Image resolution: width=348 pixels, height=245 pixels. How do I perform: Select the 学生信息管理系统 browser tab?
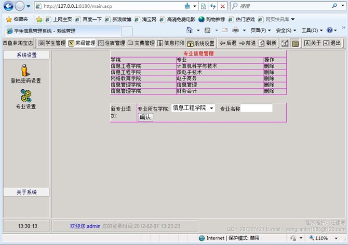tap(63, 31)
